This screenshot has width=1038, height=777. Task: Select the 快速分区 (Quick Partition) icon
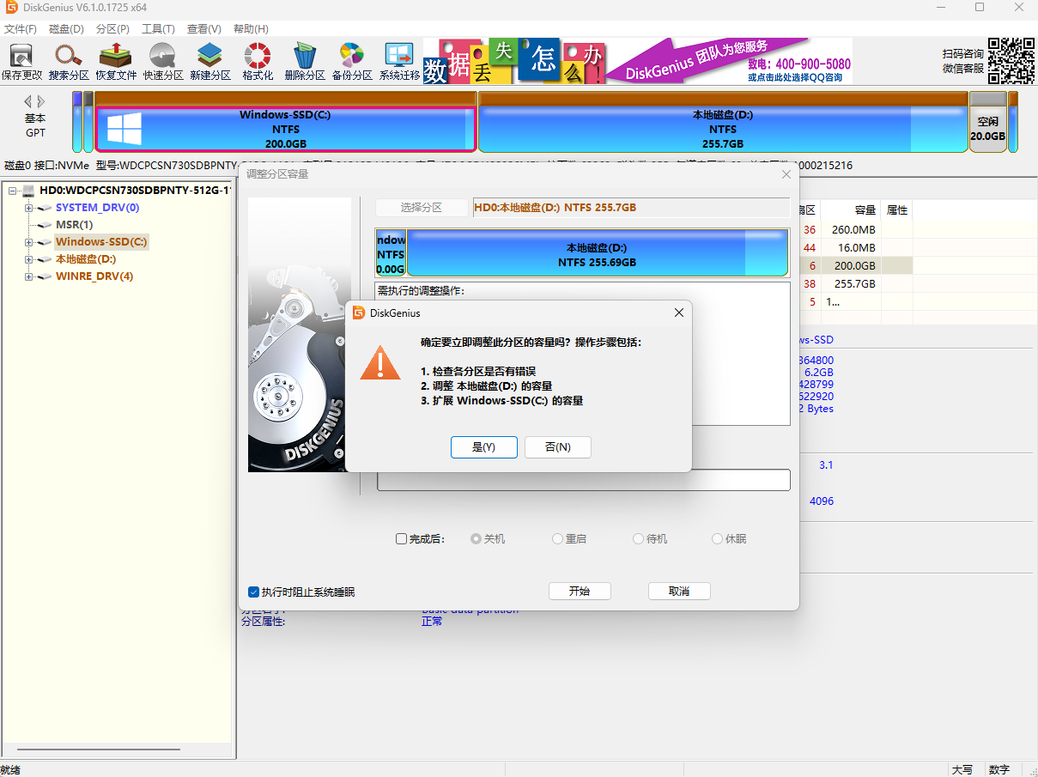pos(163,61)
